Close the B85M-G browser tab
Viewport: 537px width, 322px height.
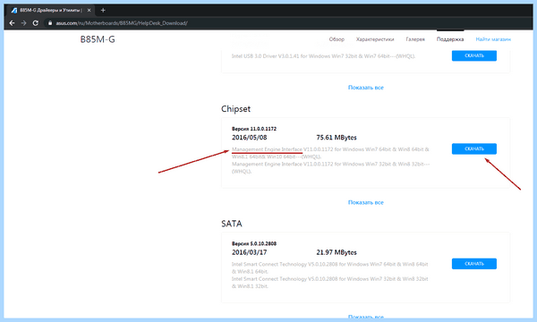pos(89,10)
